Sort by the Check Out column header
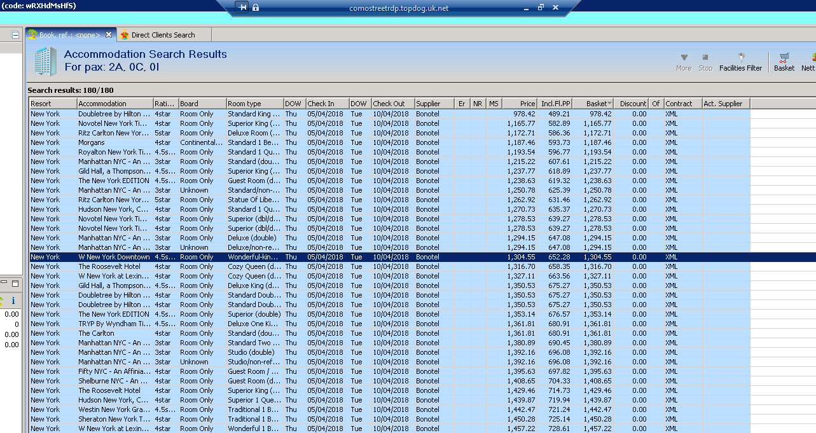The image size is (816, 433). tap(392, 104)
